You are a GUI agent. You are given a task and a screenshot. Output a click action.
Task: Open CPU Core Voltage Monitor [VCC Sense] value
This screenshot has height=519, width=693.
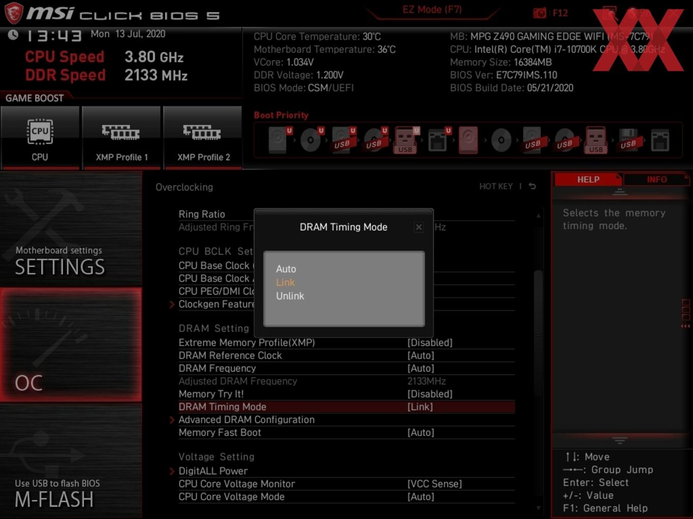coord(434,484)
